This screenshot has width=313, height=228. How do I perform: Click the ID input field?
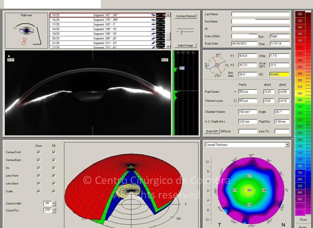point(260,29)
